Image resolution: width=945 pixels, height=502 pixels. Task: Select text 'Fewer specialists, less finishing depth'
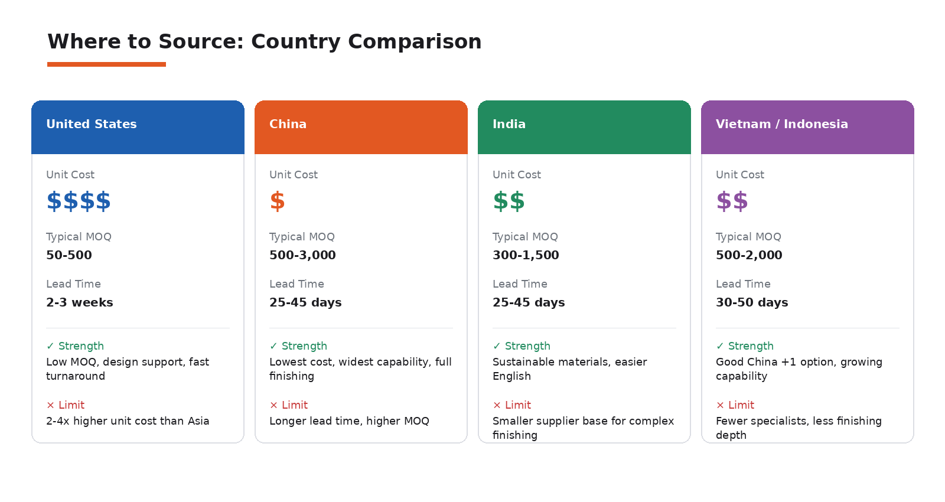(799, 428)
